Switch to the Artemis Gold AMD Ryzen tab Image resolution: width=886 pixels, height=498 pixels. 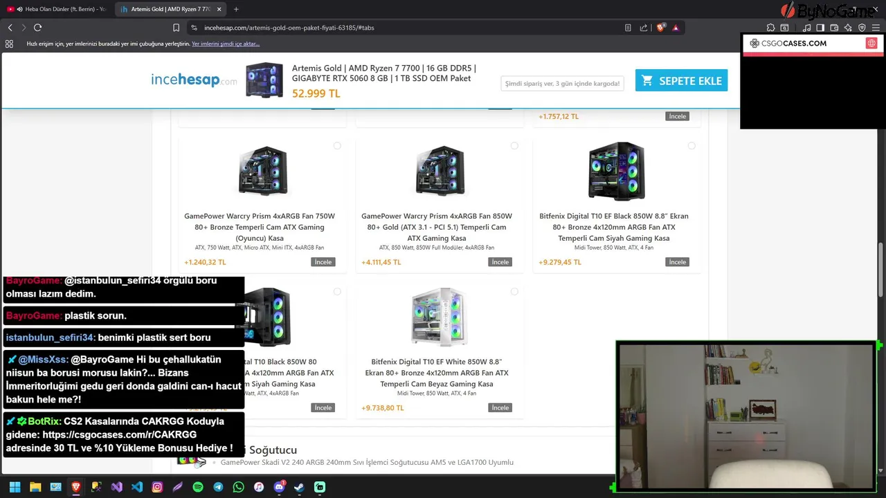[170, 9]
